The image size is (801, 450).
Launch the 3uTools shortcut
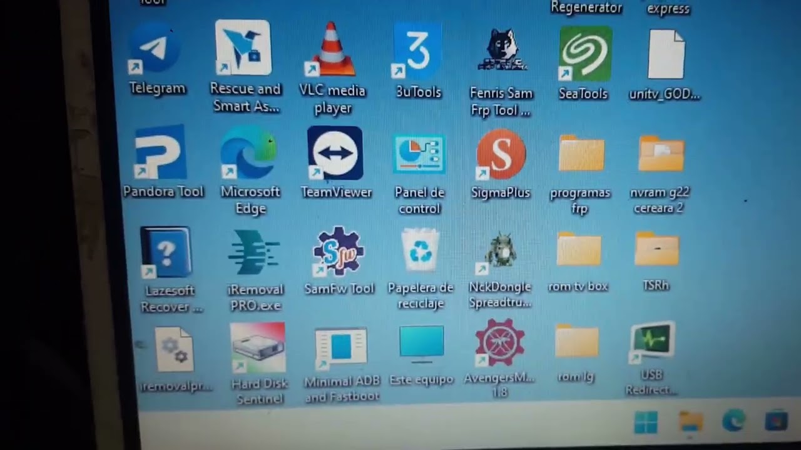click(417, 51)
